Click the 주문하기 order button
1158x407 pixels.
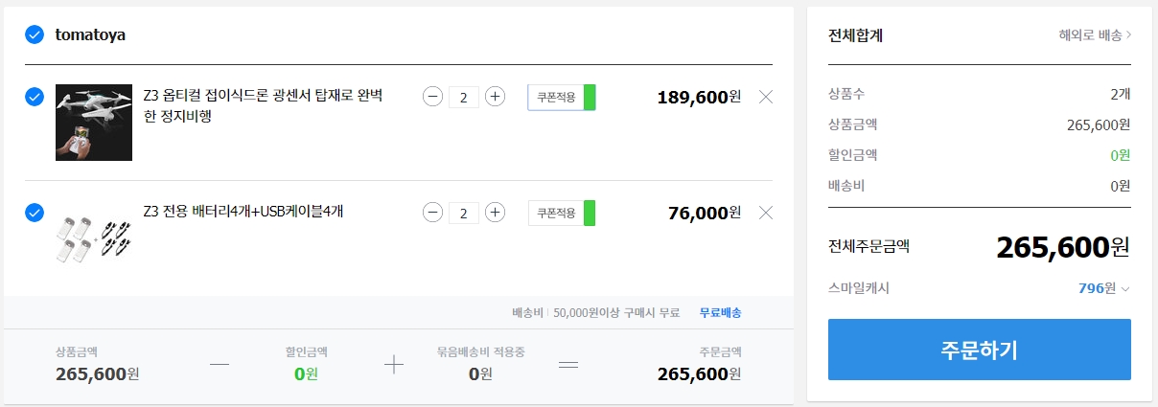(x=980, y=350)
